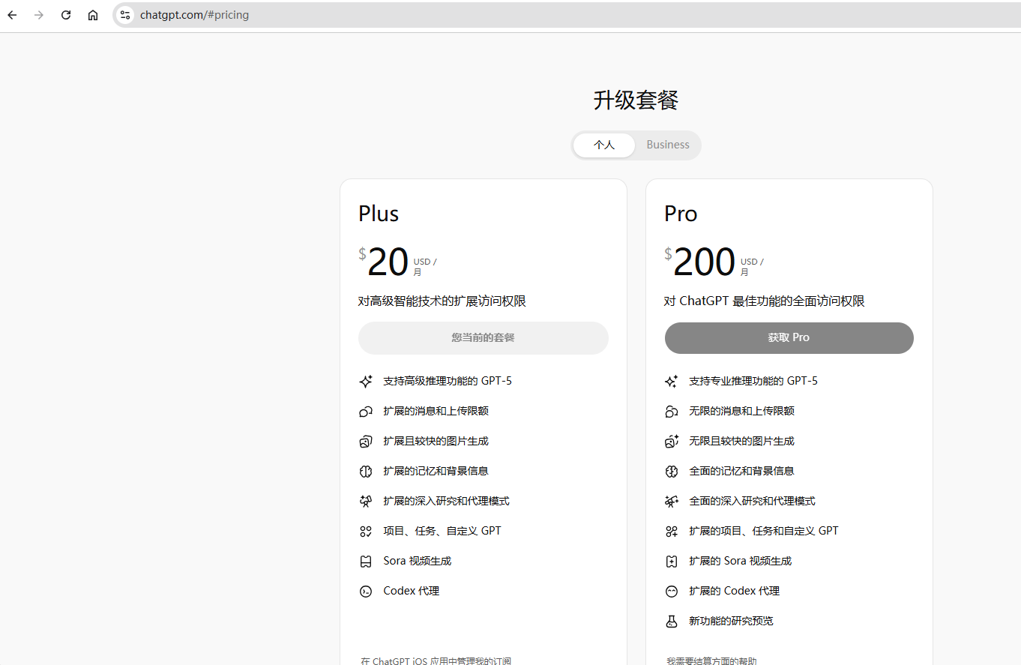
Task: Click the text 无限且较快的图片生成
Action: [742, 441]
